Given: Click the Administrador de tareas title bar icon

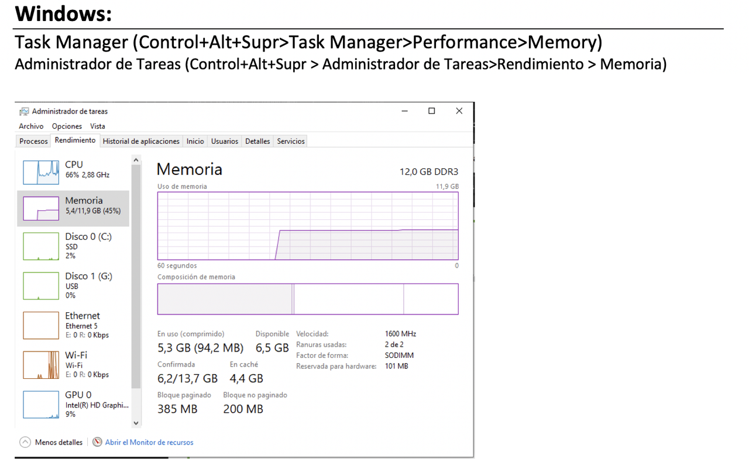Looking at the screenshot, I should pos(24,111).
